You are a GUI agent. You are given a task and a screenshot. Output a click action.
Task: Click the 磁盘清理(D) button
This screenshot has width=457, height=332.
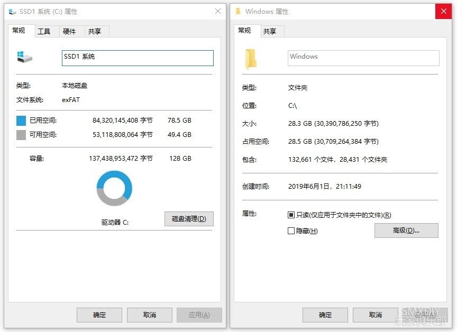click(x=189, y=219)
